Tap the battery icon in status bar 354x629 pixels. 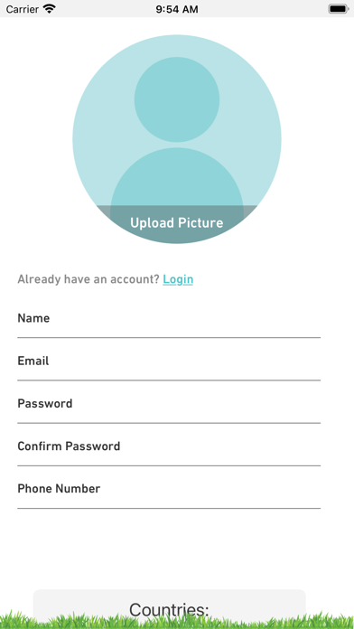[x=338, y=9]
